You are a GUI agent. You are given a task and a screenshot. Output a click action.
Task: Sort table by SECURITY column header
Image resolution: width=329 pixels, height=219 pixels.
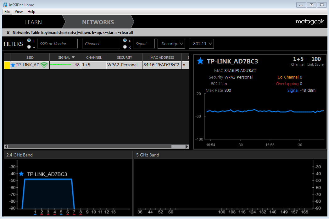tap(125, 57)
